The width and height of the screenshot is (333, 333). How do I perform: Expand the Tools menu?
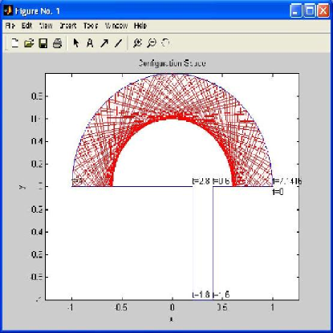[91, 26]
